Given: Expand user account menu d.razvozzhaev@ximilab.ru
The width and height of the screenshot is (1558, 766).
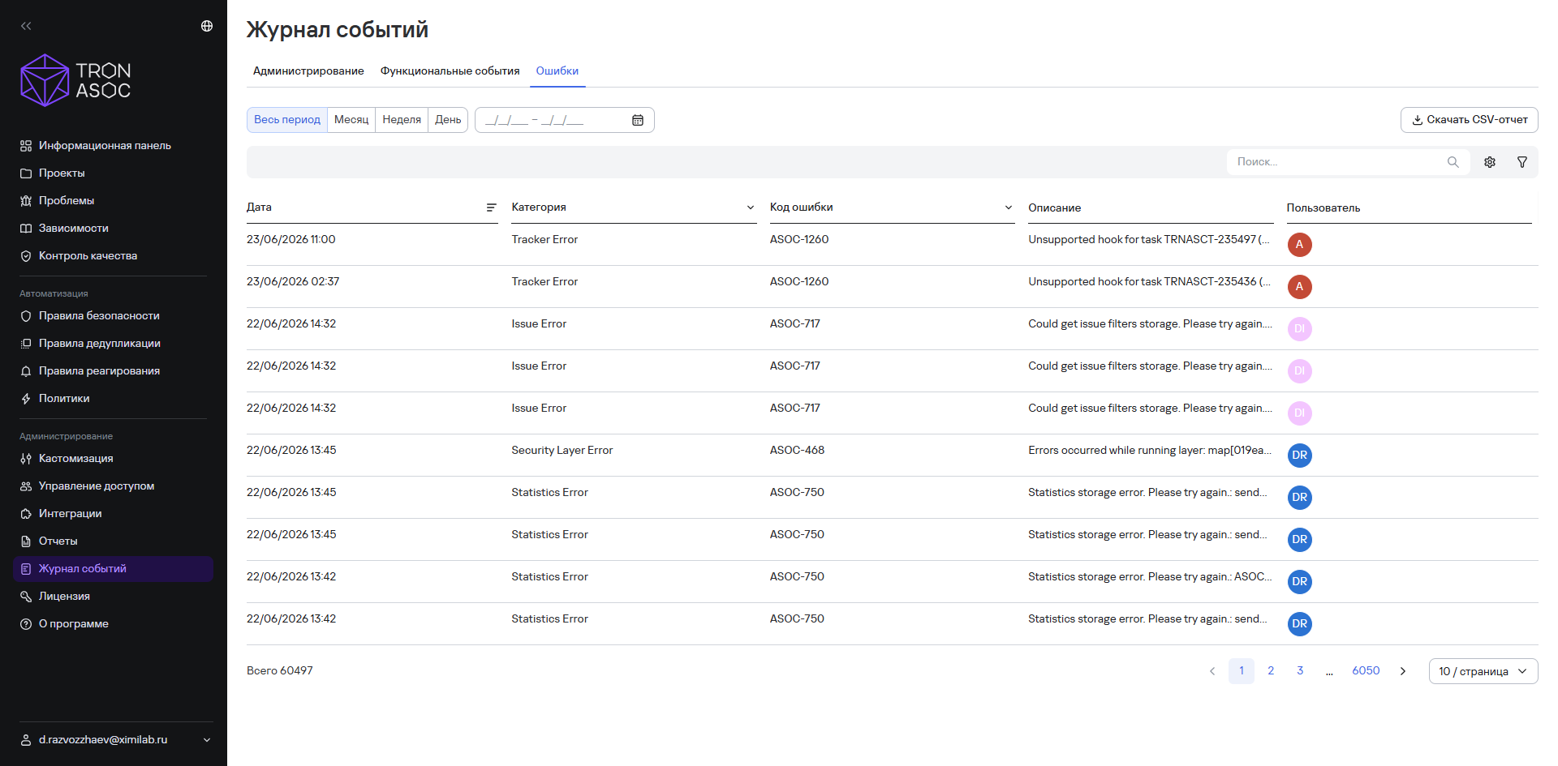Looking at the screenshot, I should point(116,740).
